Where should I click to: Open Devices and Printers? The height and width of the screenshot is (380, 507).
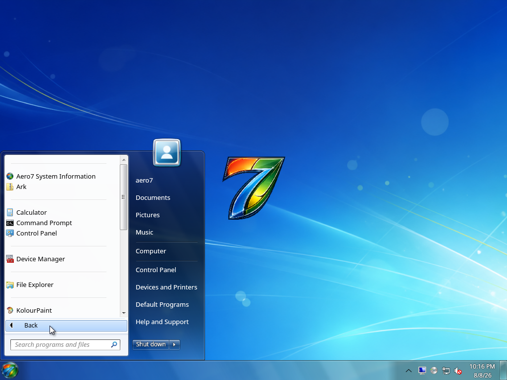[x=166, y=287]
